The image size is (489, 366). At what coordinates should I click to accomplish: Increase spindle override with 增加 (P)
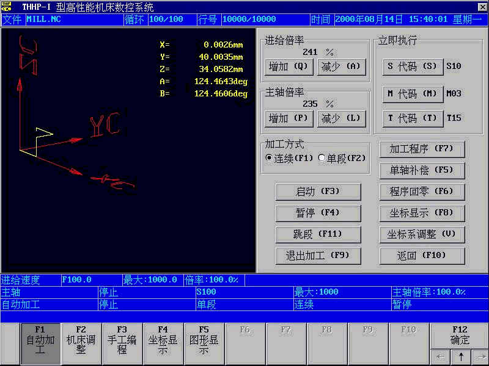(289, 119)
